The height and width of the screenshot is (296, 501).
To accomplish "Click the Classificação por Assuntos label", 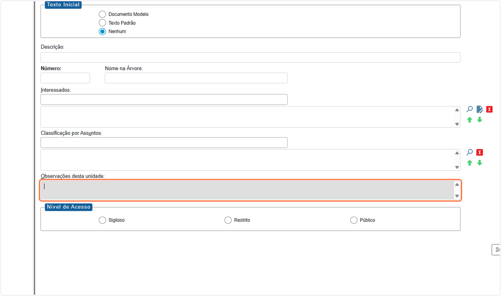I will click(71, 133).
